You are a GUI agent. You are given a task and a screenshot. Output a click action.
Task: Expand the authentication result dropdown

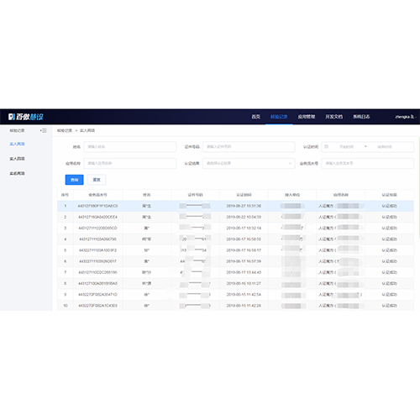[x=249, y=163]
